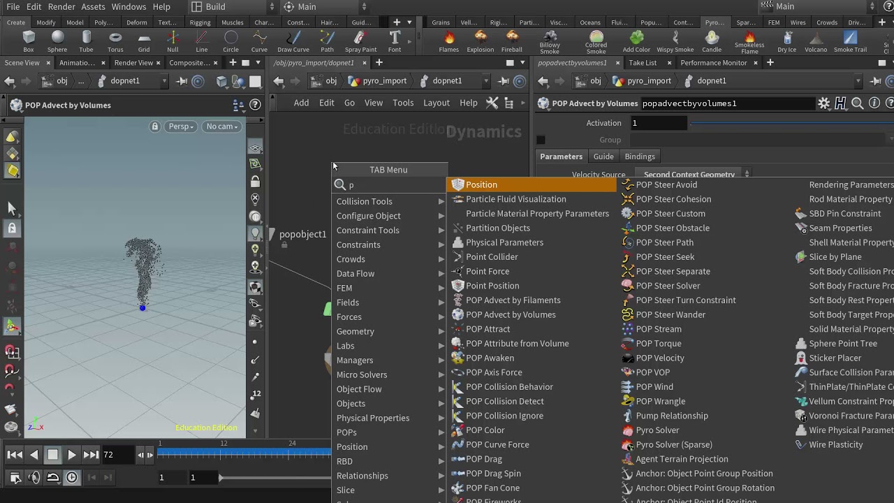Select the Wispy Smoke tool
894x503 pixels.
[x=675, y=41]
